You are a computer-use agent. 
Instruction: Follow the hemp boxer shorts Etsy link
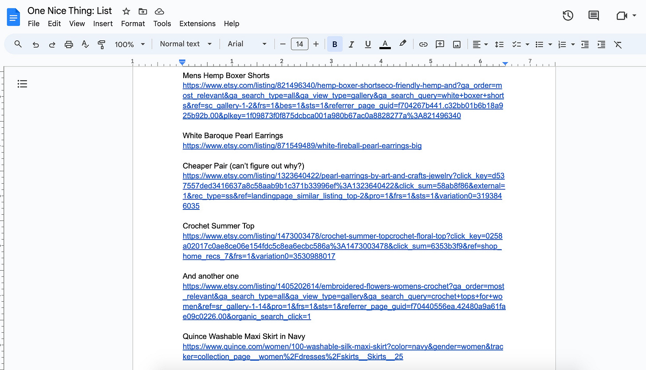tap(343, 101)
